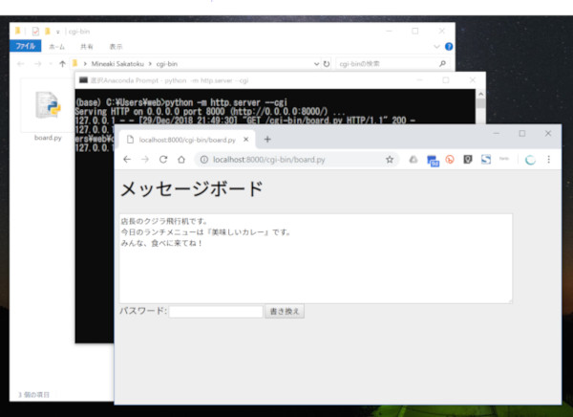Open the ファイル menu in Explorer
Image resolution: width=573 pixels, height=417 pixels.
pyautogui.click(x=25, y=46)
